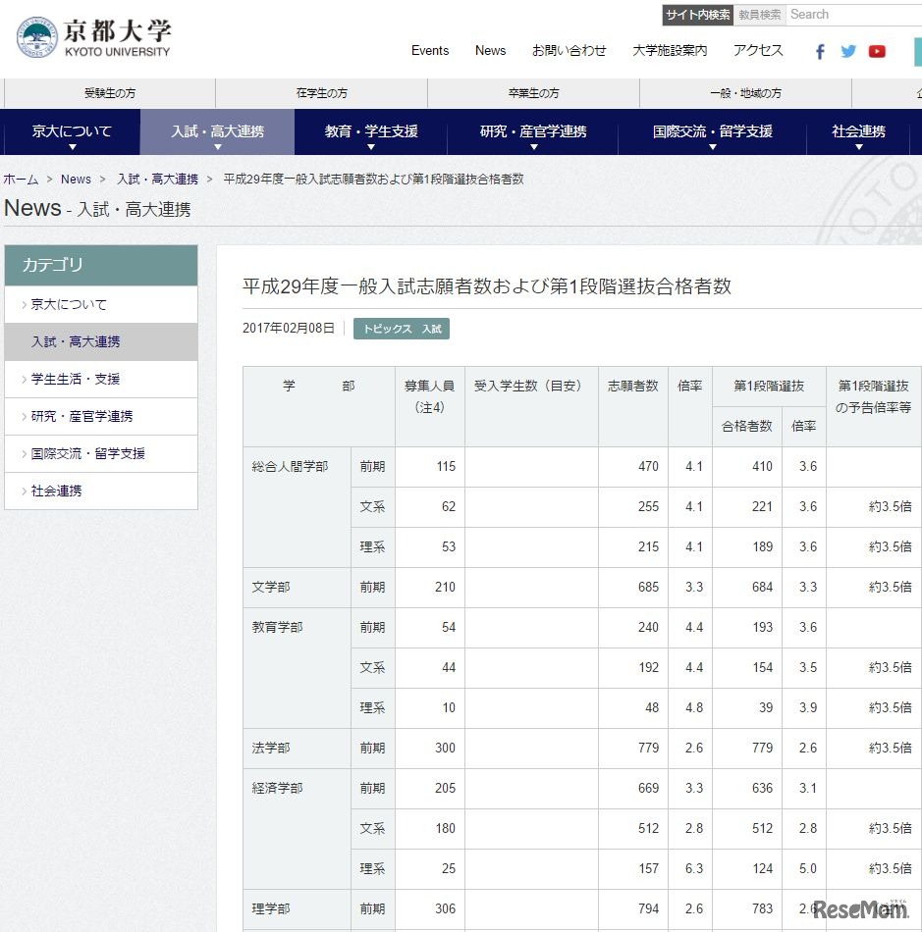This screenshot has height=932, width=922.
Task: Switch search scope to 教員検索
Action: (x=760, y=15)
